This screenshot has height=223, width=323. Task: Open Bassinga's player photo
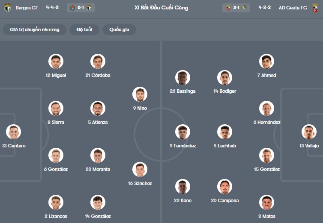tap(182, 77)
